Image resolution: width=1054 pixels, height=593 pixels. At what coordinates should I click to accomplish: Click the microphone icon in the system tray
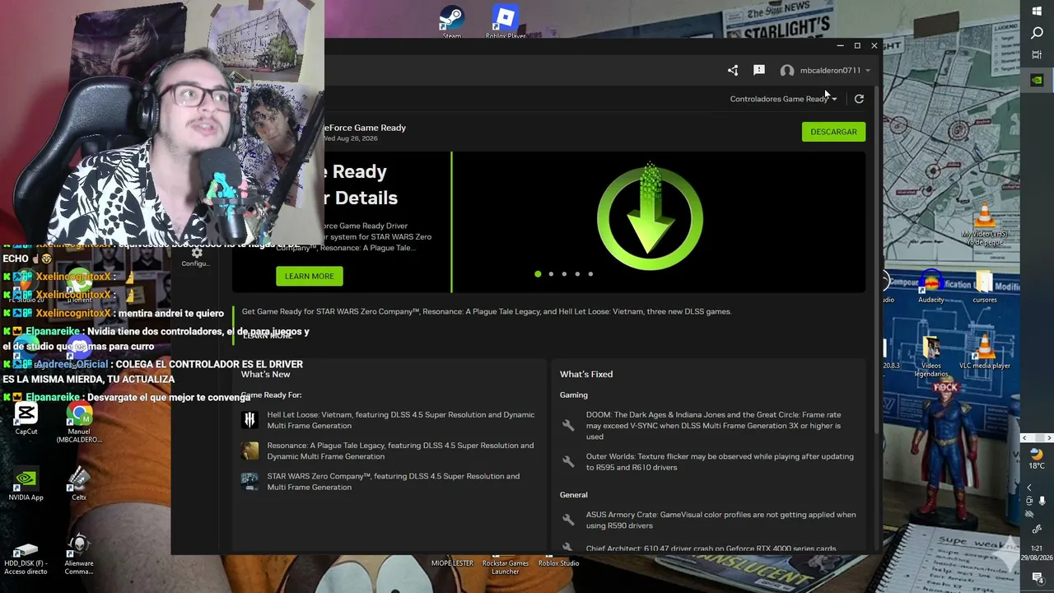(x=1042, y=500)
